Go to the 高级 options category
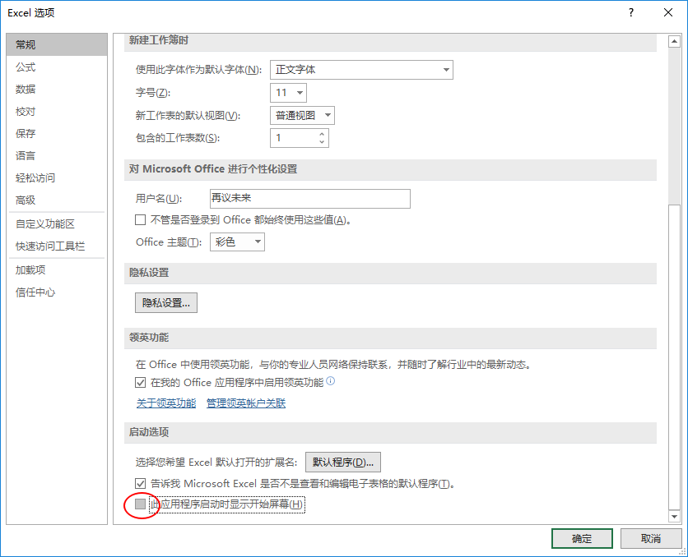Image resolution: width=688 pixels, height=557 pixels. 57,200
